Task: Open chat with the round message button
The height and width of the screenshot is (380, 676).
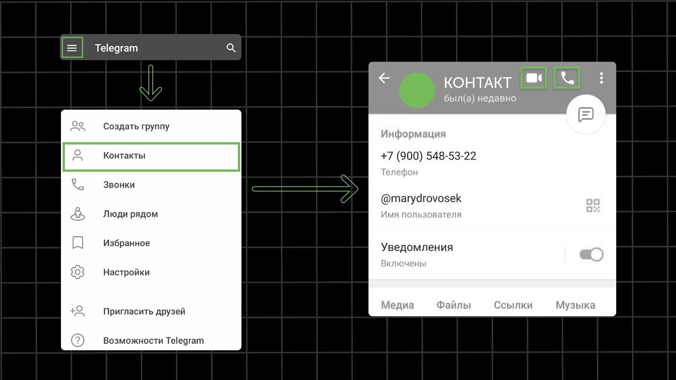Action: tap(586, 114)
